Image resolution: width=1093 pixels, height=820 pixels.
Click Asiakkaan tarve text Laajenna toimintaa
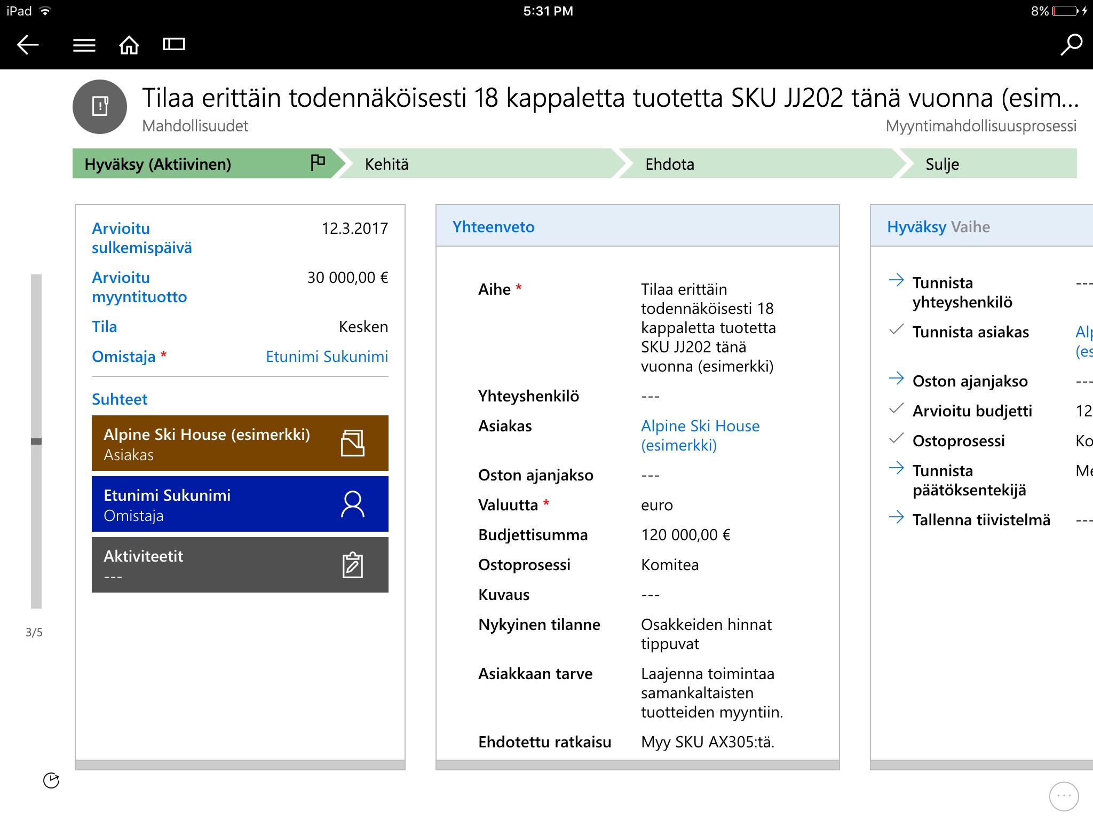712,693
